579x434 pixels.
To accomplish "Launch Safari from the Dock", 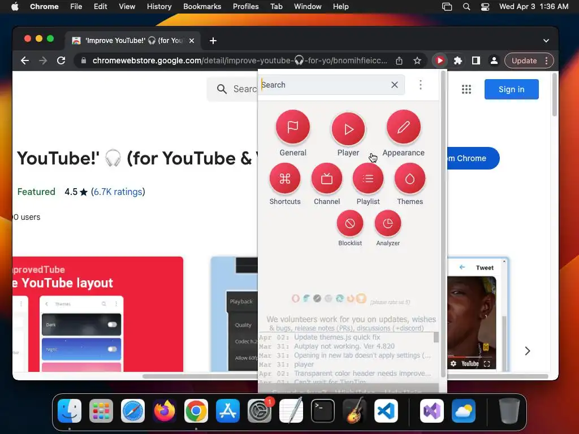I will pos(133,411).
